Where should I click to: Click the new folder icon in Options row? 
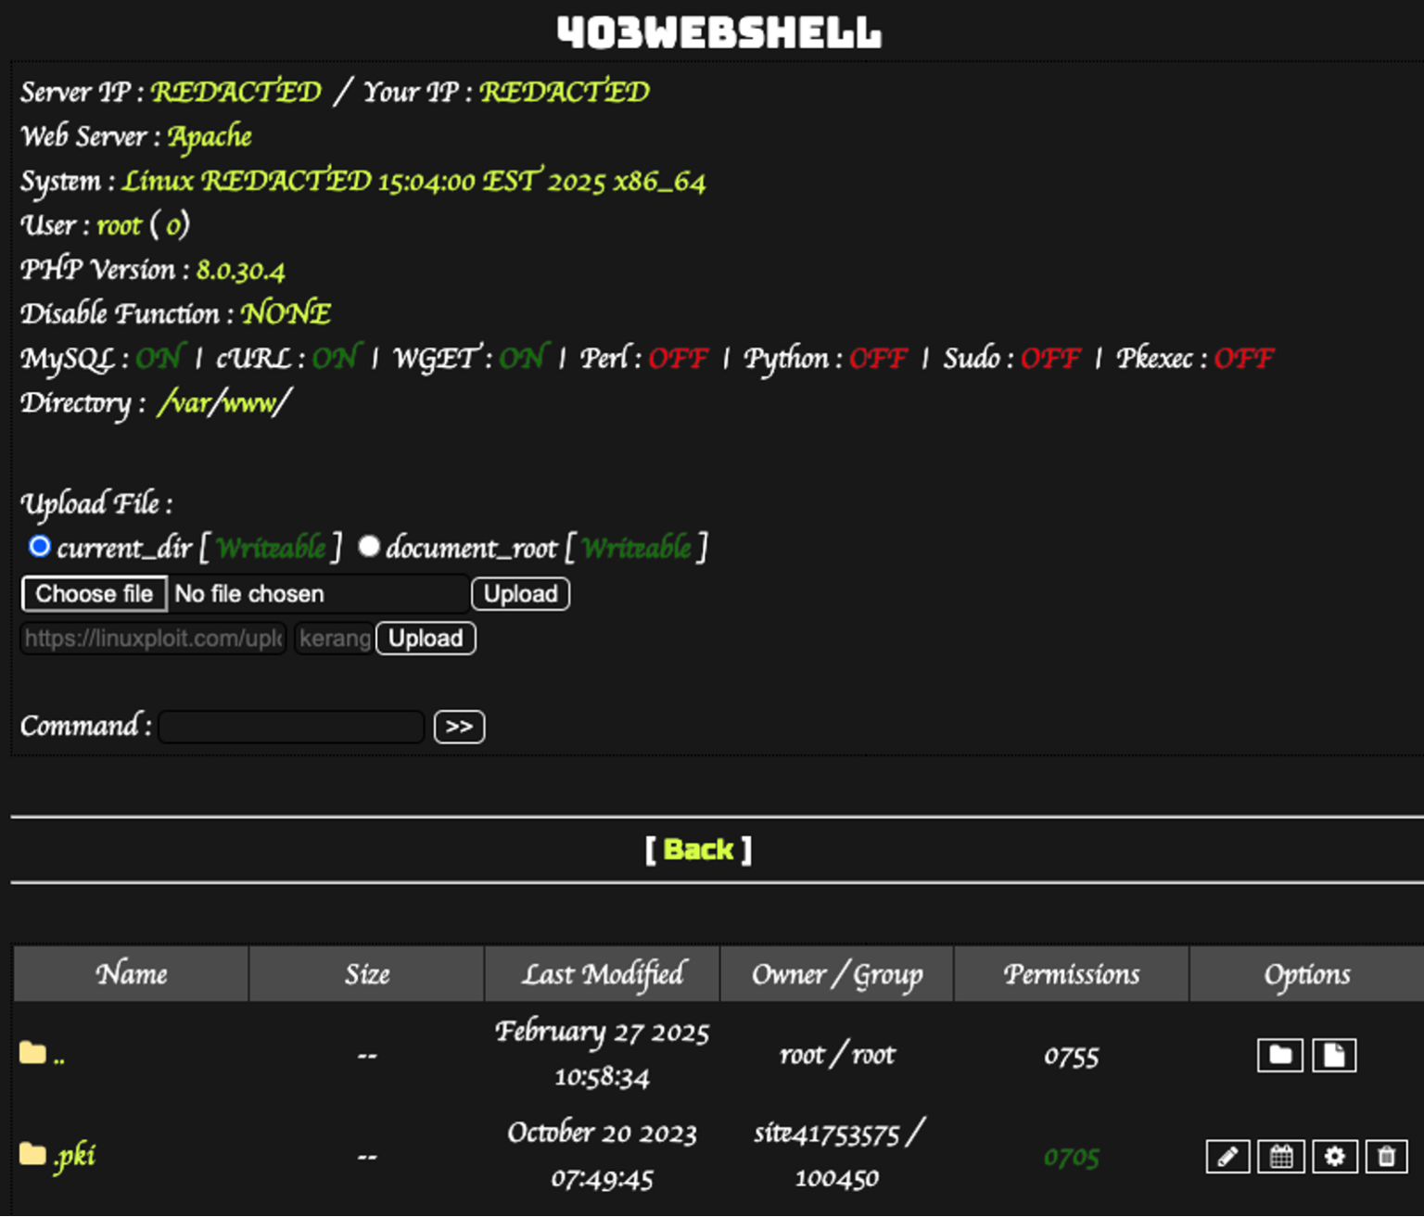1279,1055
